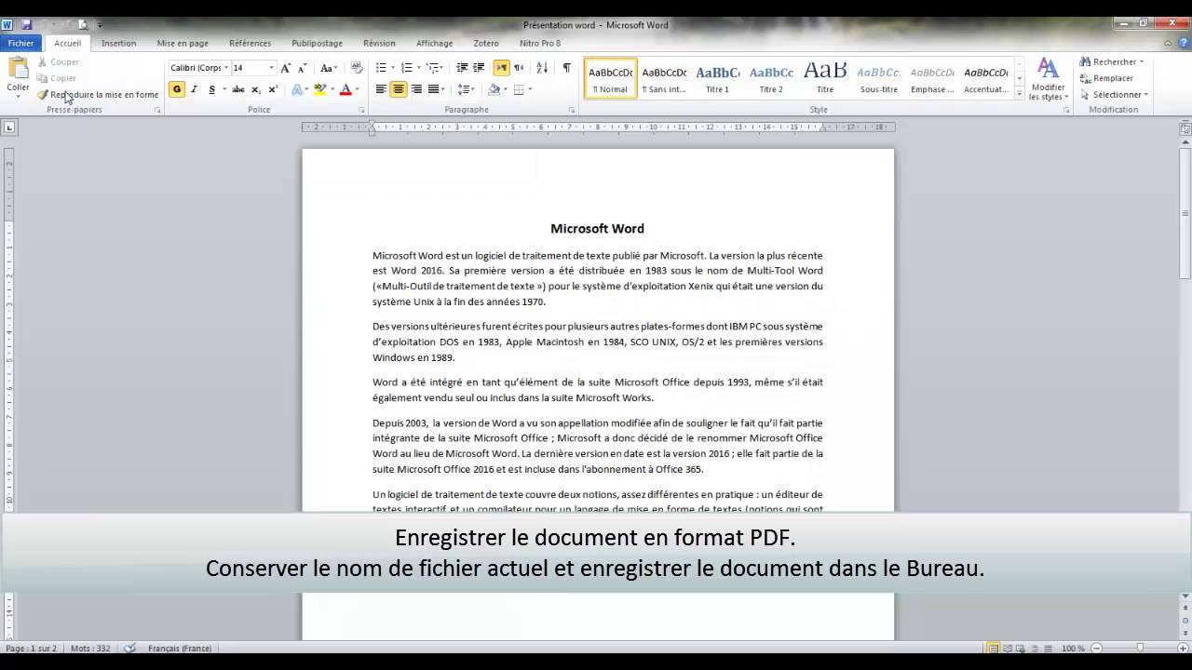
Task: Apply strikethrough abc formatting
Action: click(237, 89)
